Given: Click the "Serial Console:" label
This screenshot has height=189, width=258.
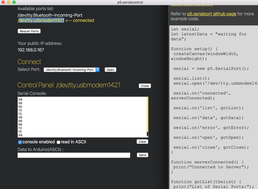Looking at the screenshot, I should [32, 93].
